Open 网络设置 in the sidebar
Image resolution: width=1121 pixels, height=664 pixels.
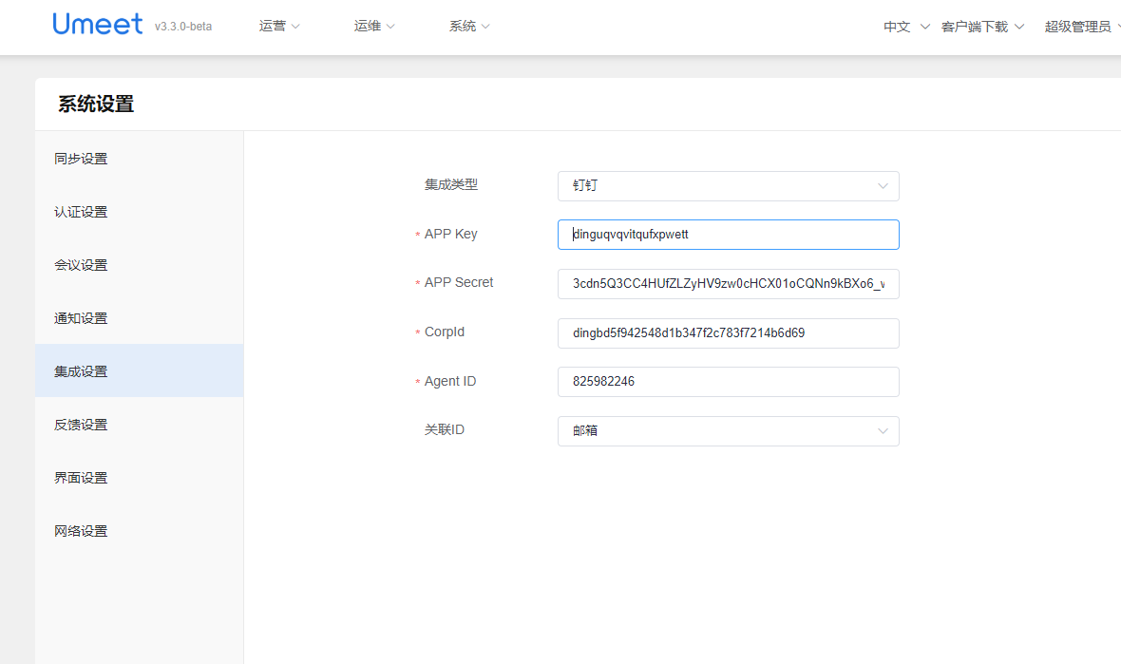(x=82, y=531)
